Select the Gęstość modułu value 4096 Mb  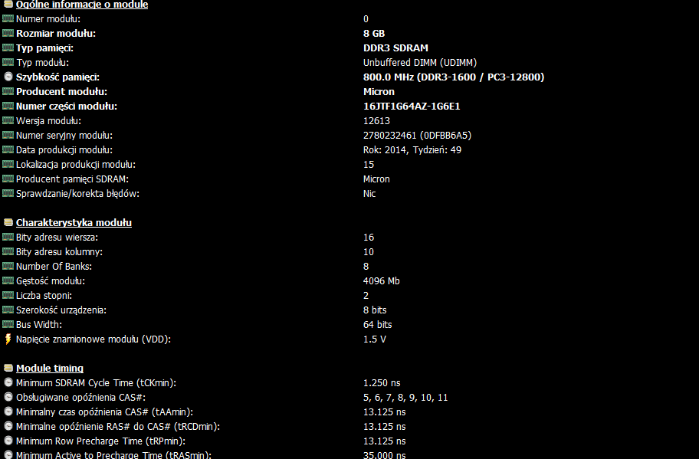tap(382, 280)
